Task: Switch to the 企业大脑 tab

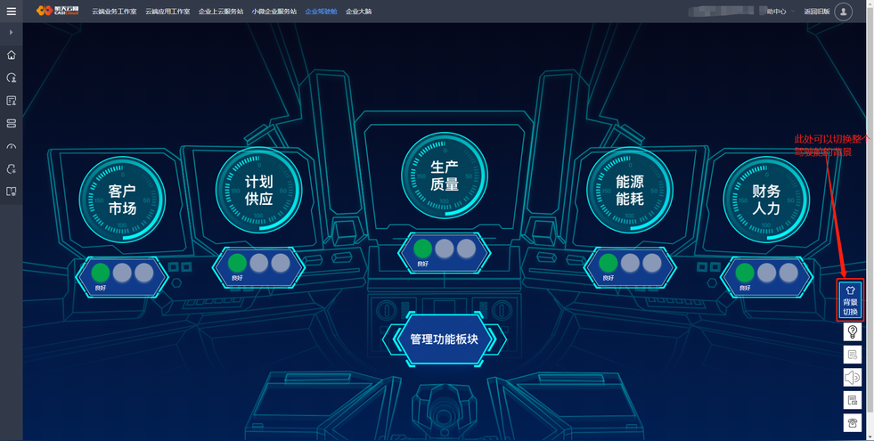Action: pyautogui.click(x=358, y=12)
